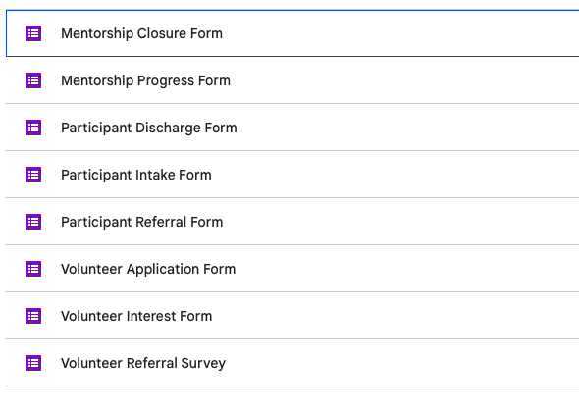Click the Participant Intake Form icon
This screenshot has height=412, width=579.
click(33, 175)
